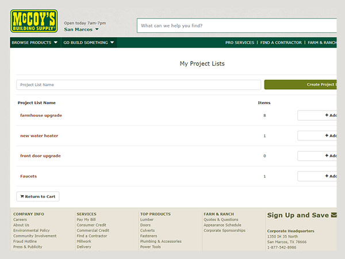Open the Careers footer link

(20, 220)
